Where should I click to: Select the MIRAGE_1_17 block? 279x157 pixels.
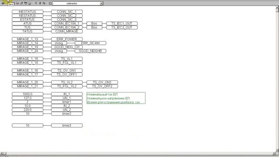click(x=27, y=75)
